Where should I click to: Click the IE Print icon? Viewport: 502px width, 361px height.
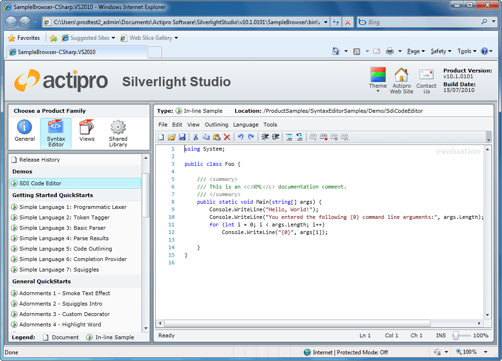pos(389,51)
